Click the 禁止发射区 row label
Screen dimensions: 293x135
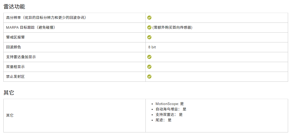16,77
